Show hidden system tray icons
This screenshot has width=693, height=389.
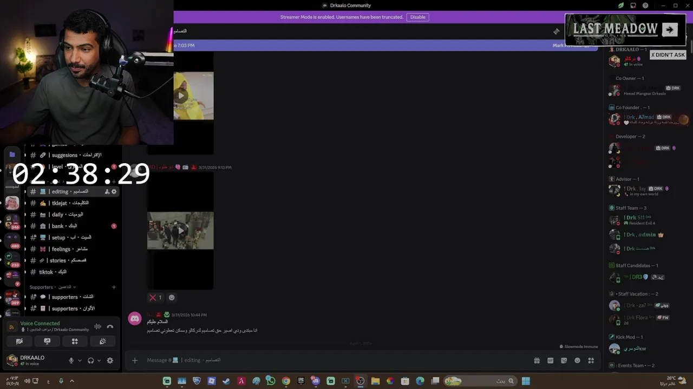pos(71,381)
